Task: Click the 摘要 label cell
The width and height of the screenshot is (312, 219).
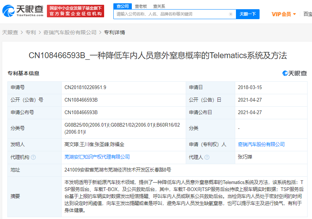Action: [35, 197]
